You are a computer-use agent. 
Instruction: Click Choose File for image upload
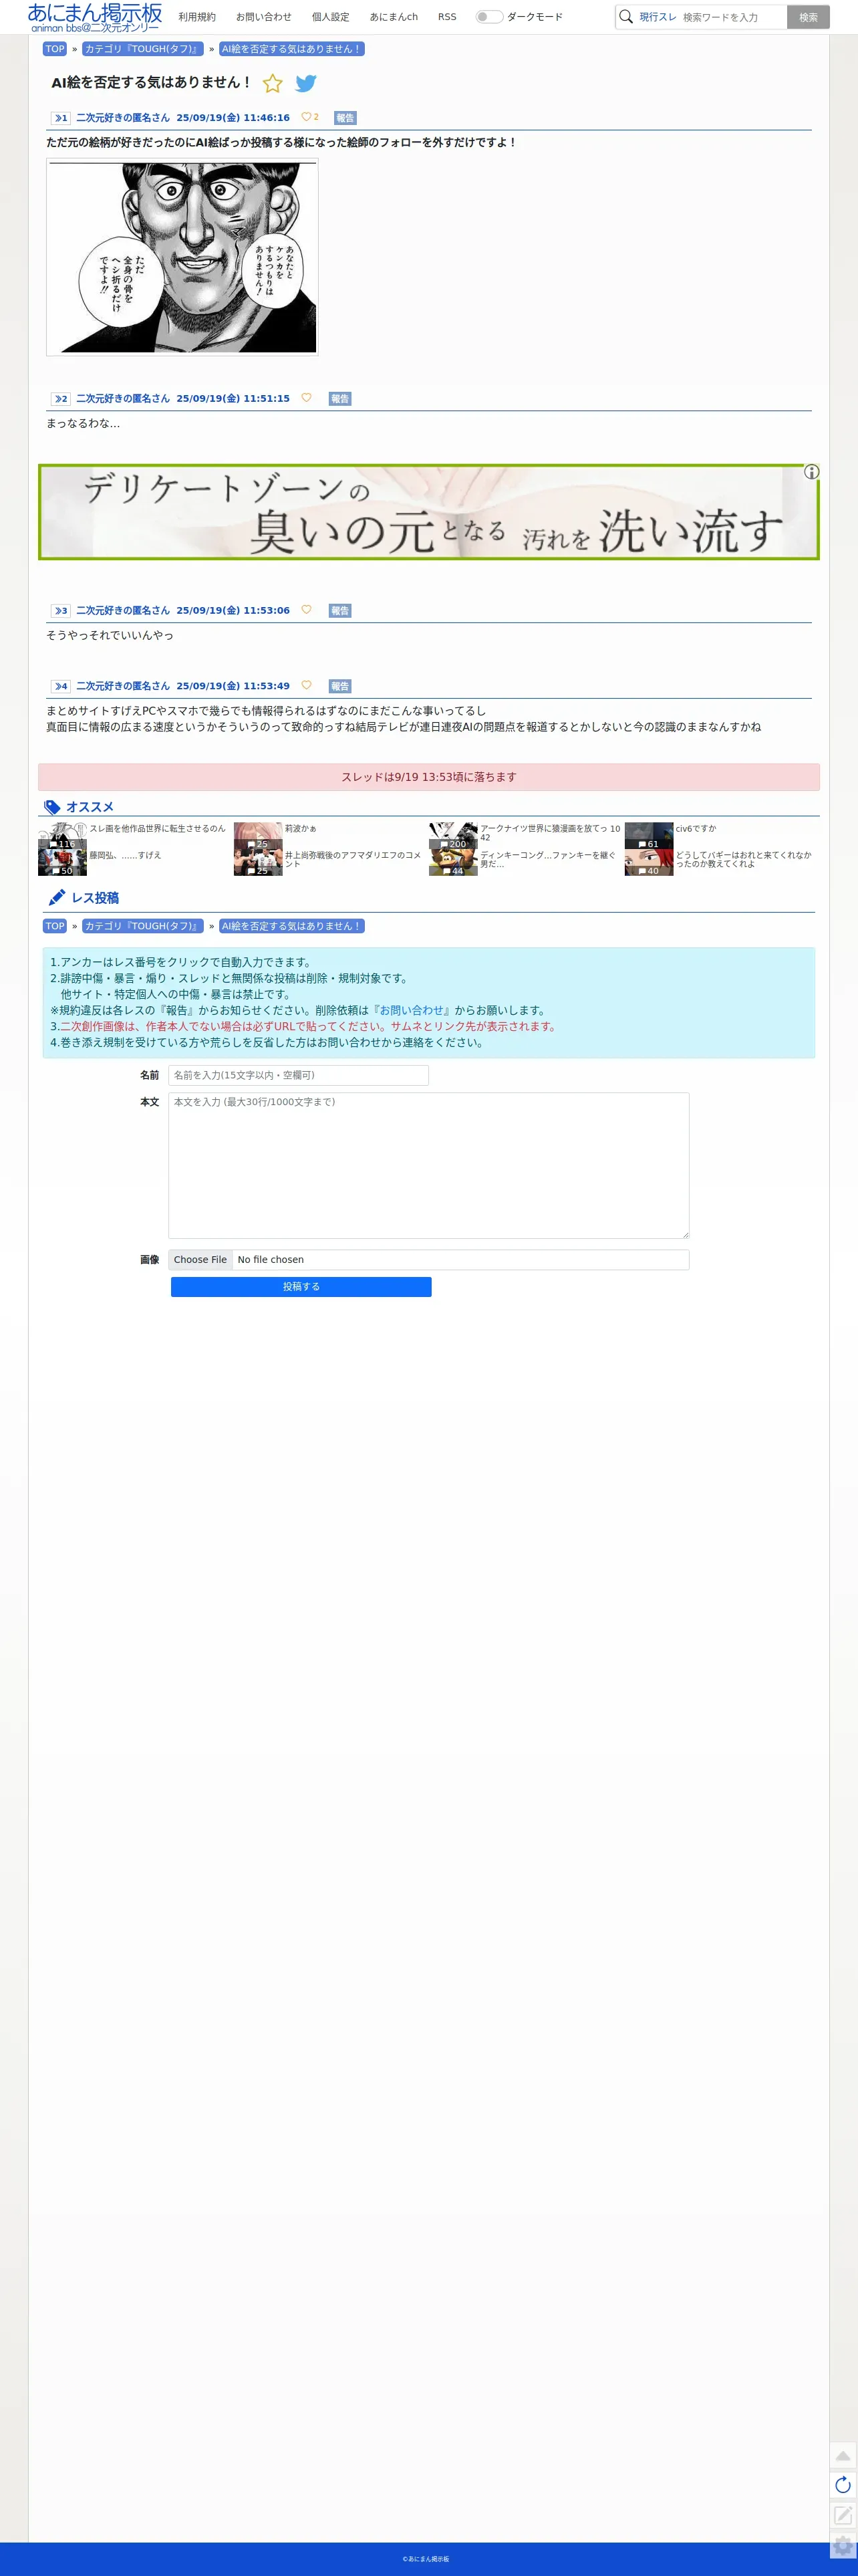(x=200, y=1260)
